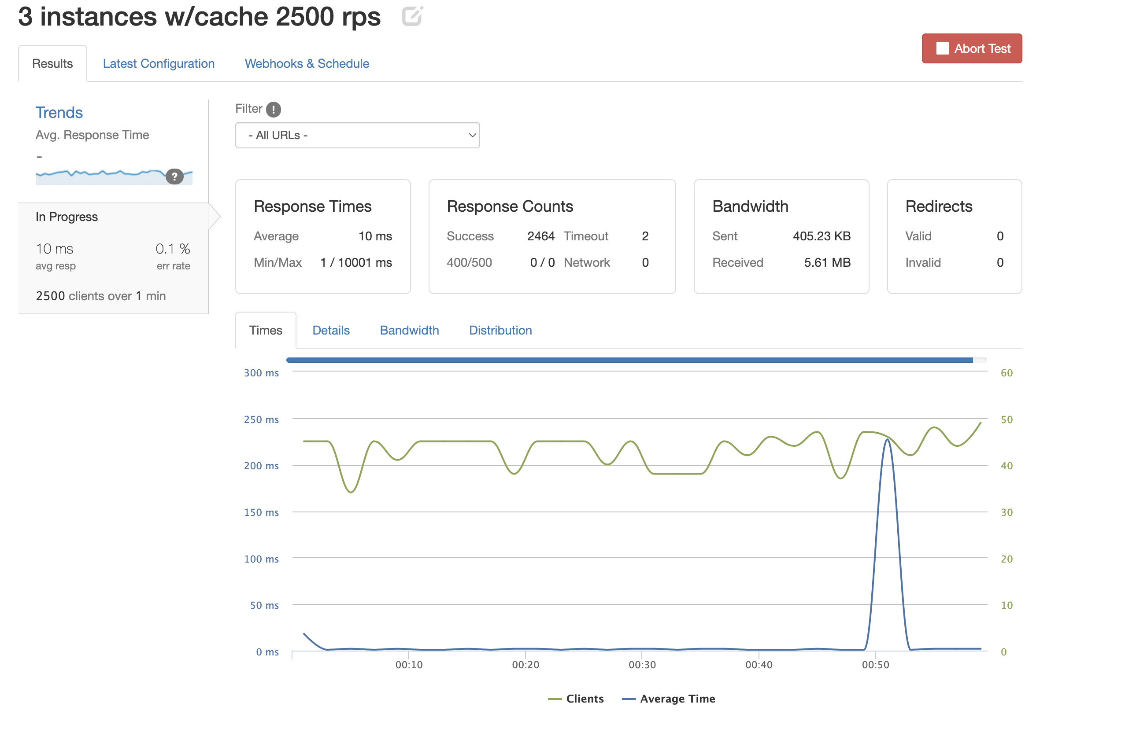The width and height of the screenshot is (1125, 736).
Task: Select the In Progress test result panel
Action: pos(113,258)
